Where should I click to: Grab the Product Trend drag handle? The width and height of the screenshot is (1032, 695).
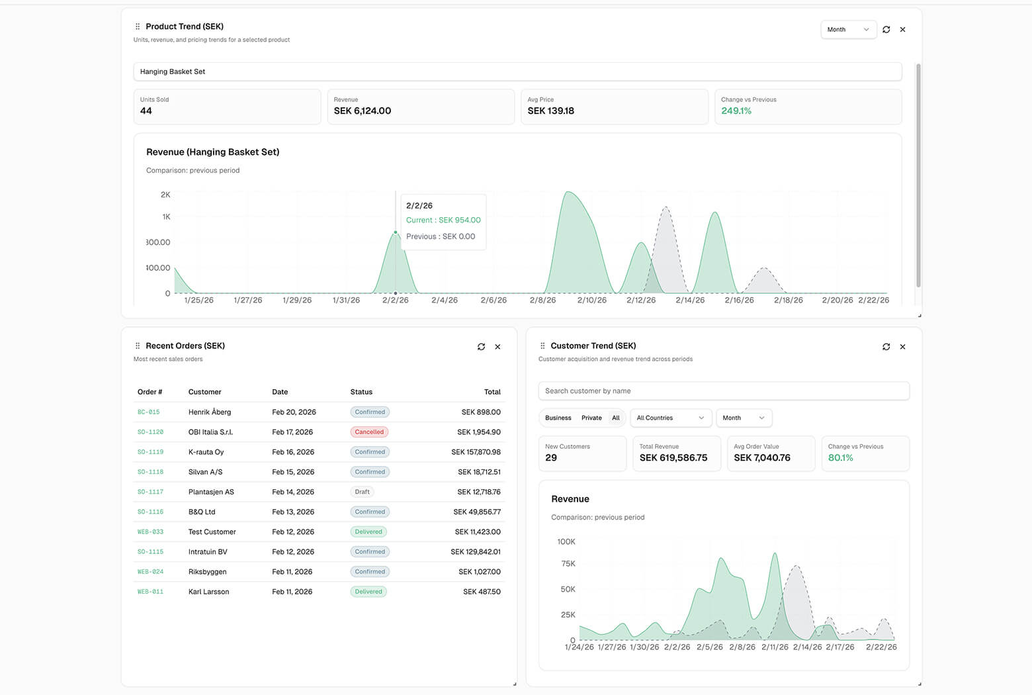point(138,26)
